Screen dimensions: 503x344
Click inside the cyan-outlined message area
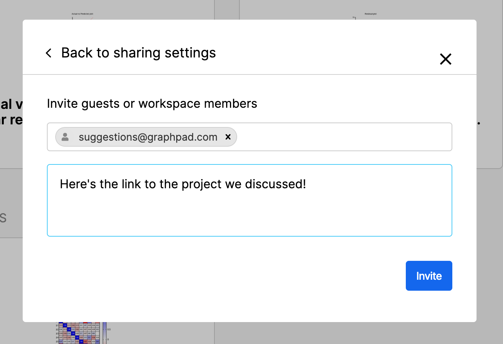click(x=250, y=200)
